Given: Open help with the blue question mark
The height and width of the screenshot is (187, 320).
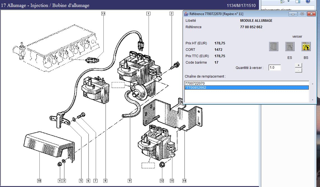Looking at the screenshot, I should click(x=308, y=2).
